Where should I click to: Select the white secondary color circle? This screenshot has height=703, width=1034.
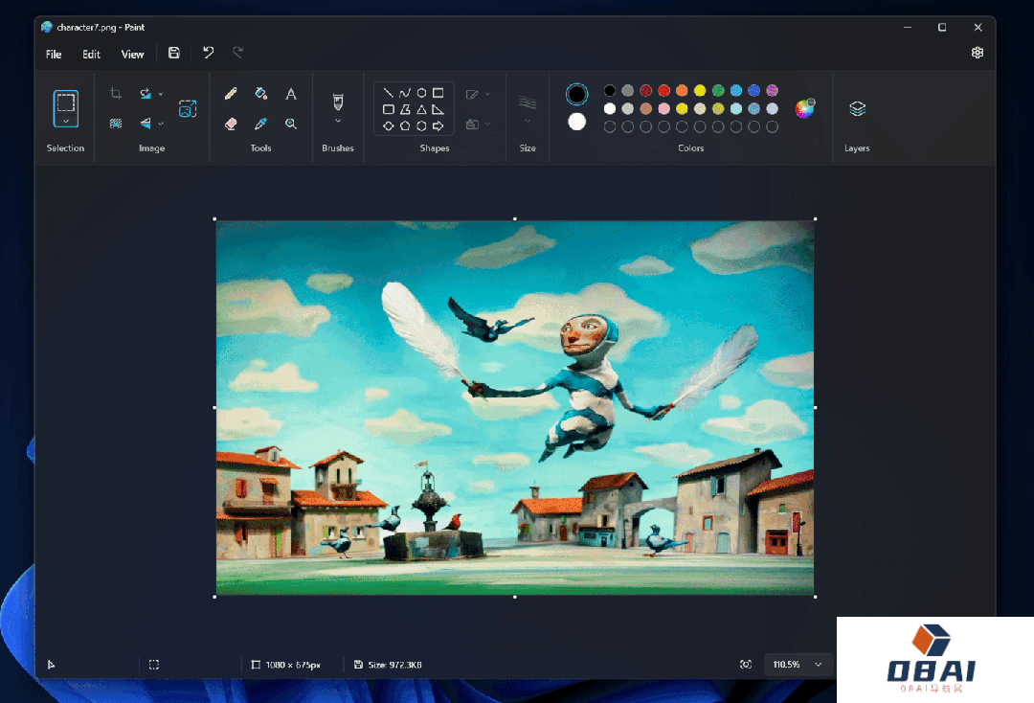tap(576, 122)
